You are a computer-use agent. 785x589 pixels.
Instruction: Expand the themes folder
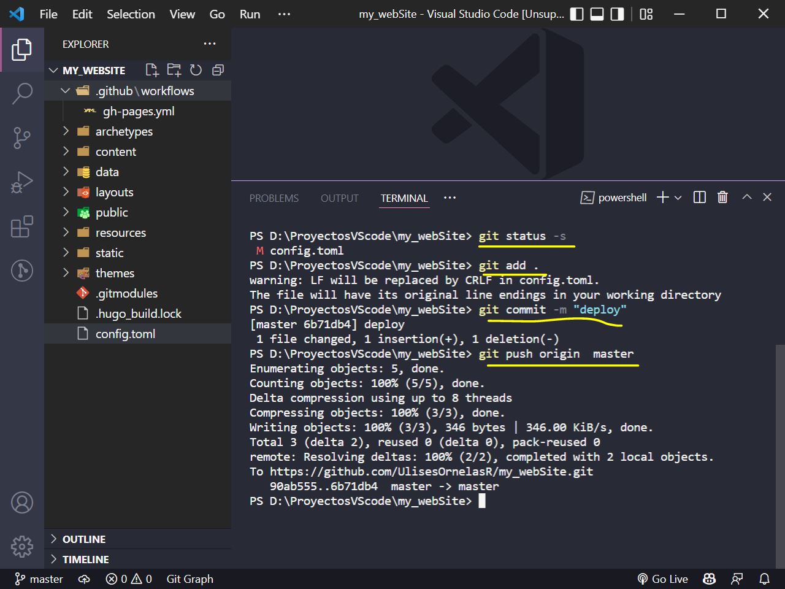click(x=66, y=273)
